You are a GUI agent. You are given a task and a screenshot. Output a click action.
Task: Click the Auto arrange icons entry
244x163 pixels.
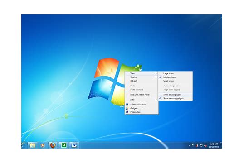(176, 86)
